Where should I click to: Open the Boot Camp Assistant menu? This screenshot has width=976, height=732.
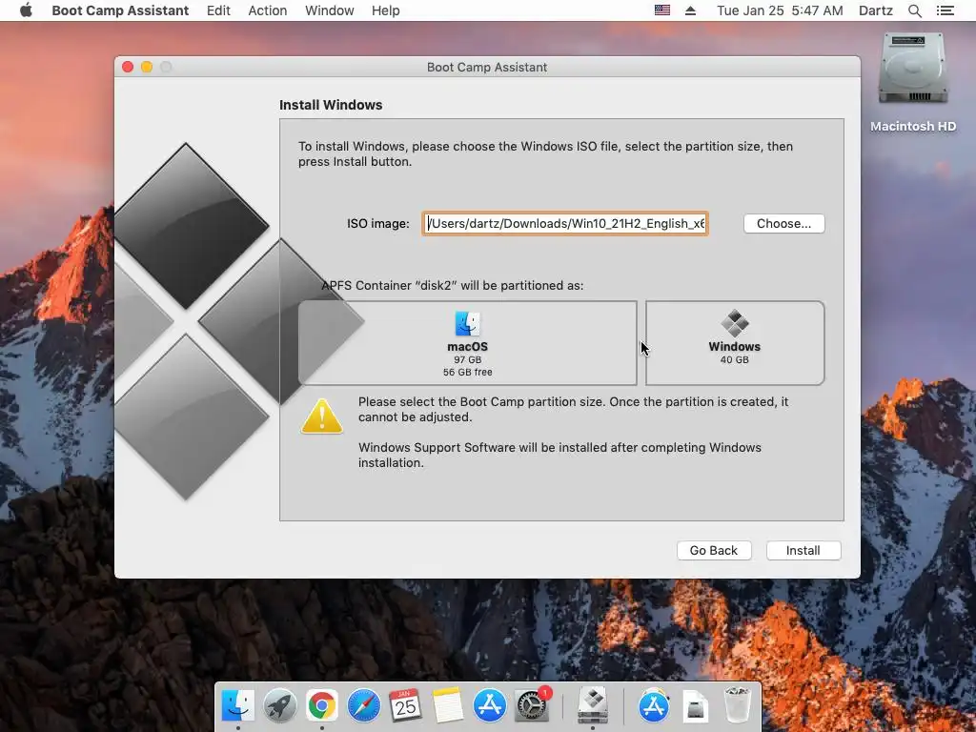click(x=120, y=10)
